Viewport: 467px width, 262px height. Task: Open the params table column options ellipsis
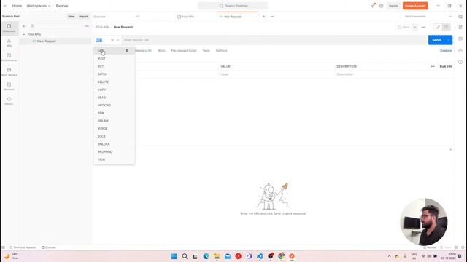point(433,66)
